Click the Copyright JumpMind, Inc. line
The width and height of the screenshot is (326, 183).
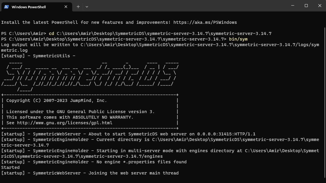(x=57, y=100)
